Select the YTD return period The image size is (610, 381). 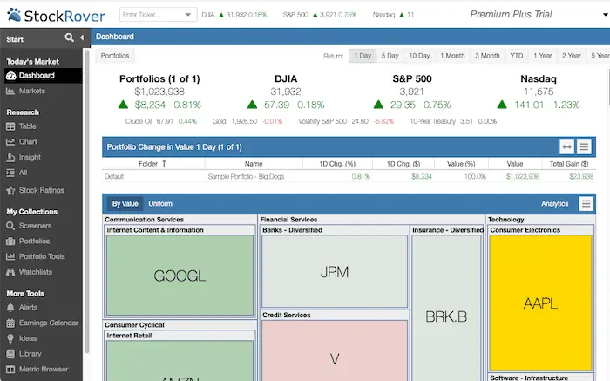point(516,56)
